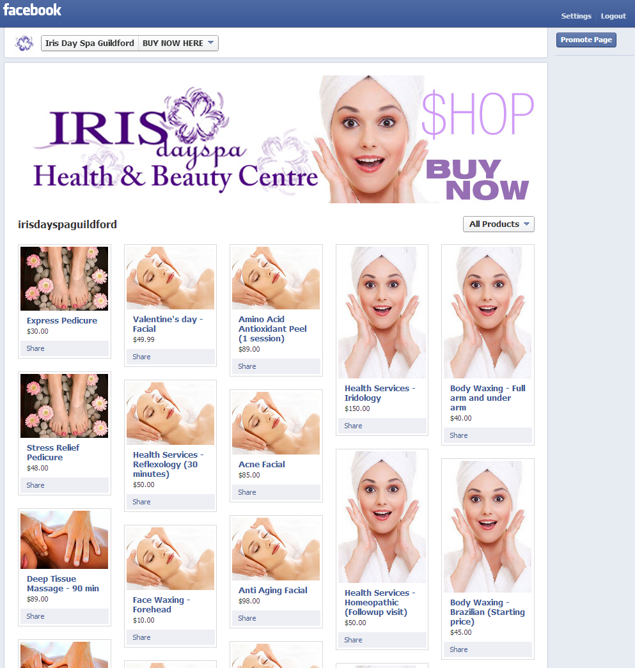Click the Facebook logo
Viewport: 635px width, 668px height.
[x=33, y=10]
